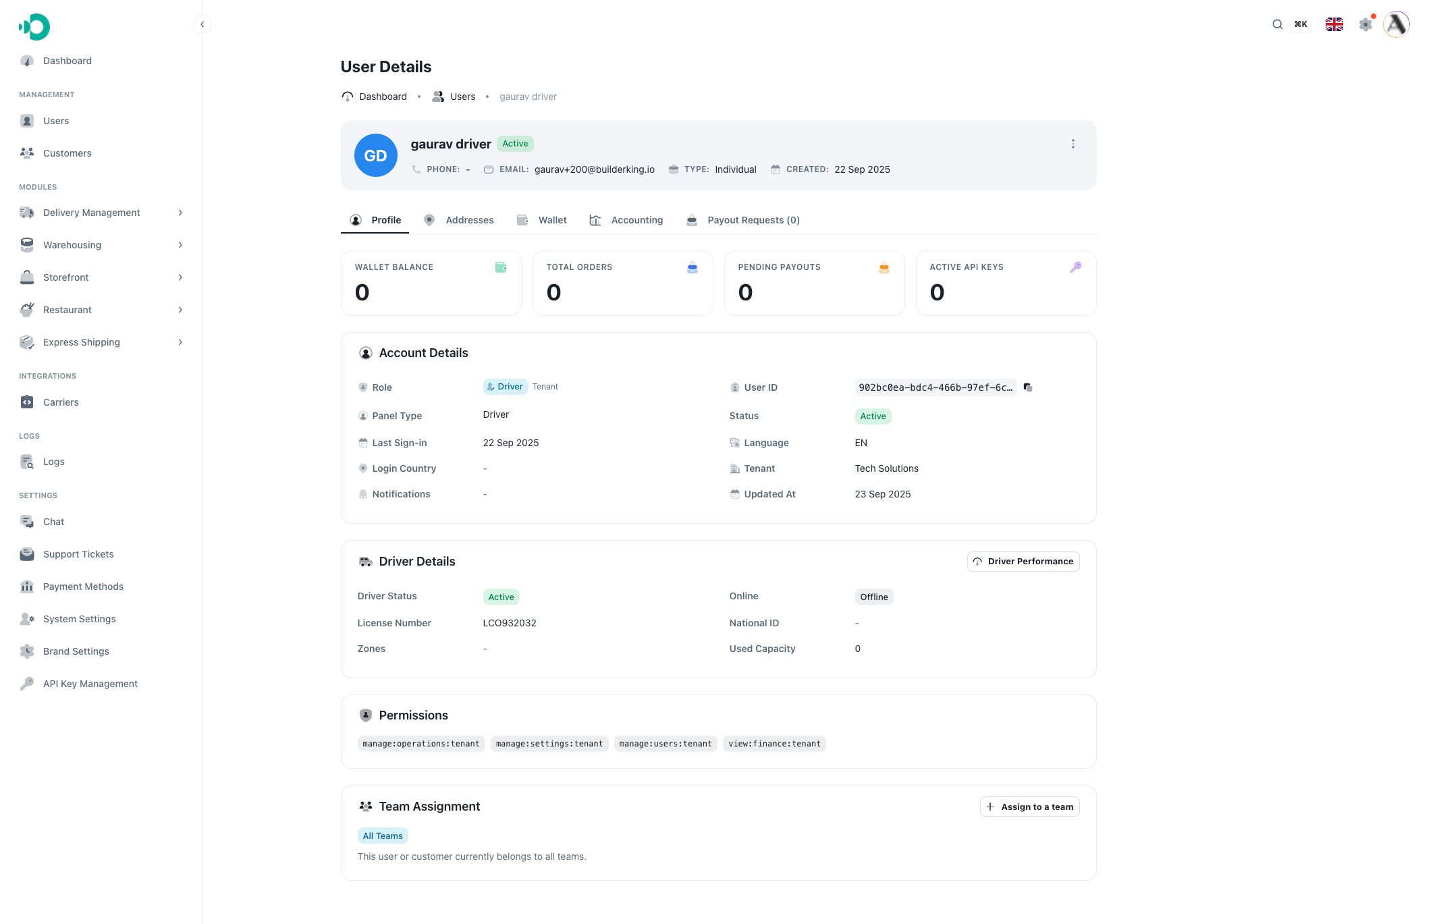Click the gaurav driver breadcrumb text

(528, 97)
